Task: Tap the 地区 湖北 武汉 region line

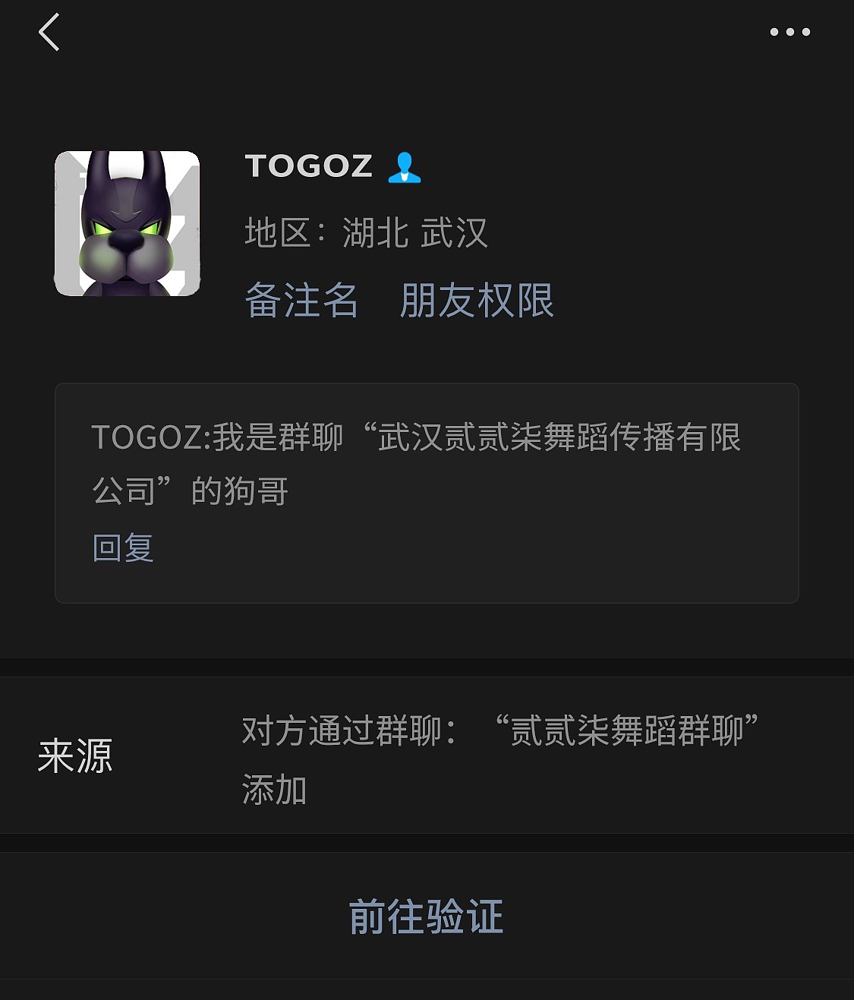Action: click(366, 232)
